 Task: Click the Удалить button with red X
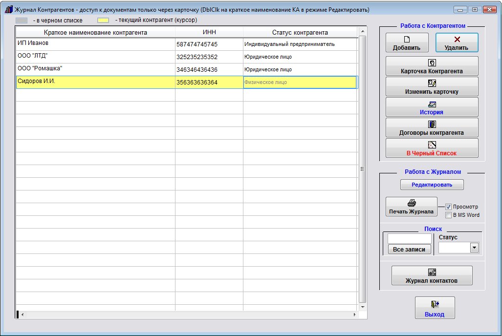[457, 43]
